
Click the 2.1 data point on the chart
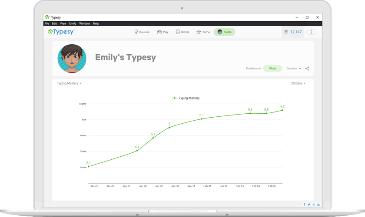(x=89, y=167)
